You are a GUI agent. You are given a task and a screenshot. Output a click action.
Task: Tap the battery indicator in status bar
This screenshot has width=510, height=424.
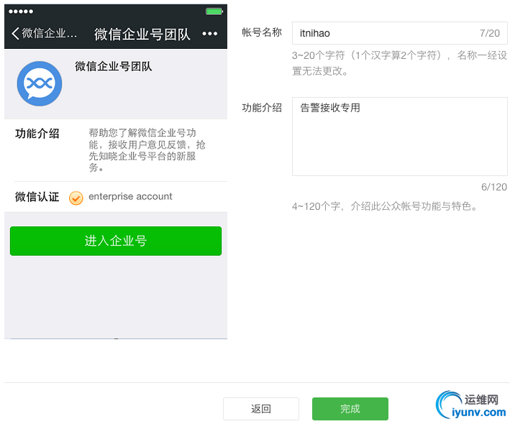214,11
